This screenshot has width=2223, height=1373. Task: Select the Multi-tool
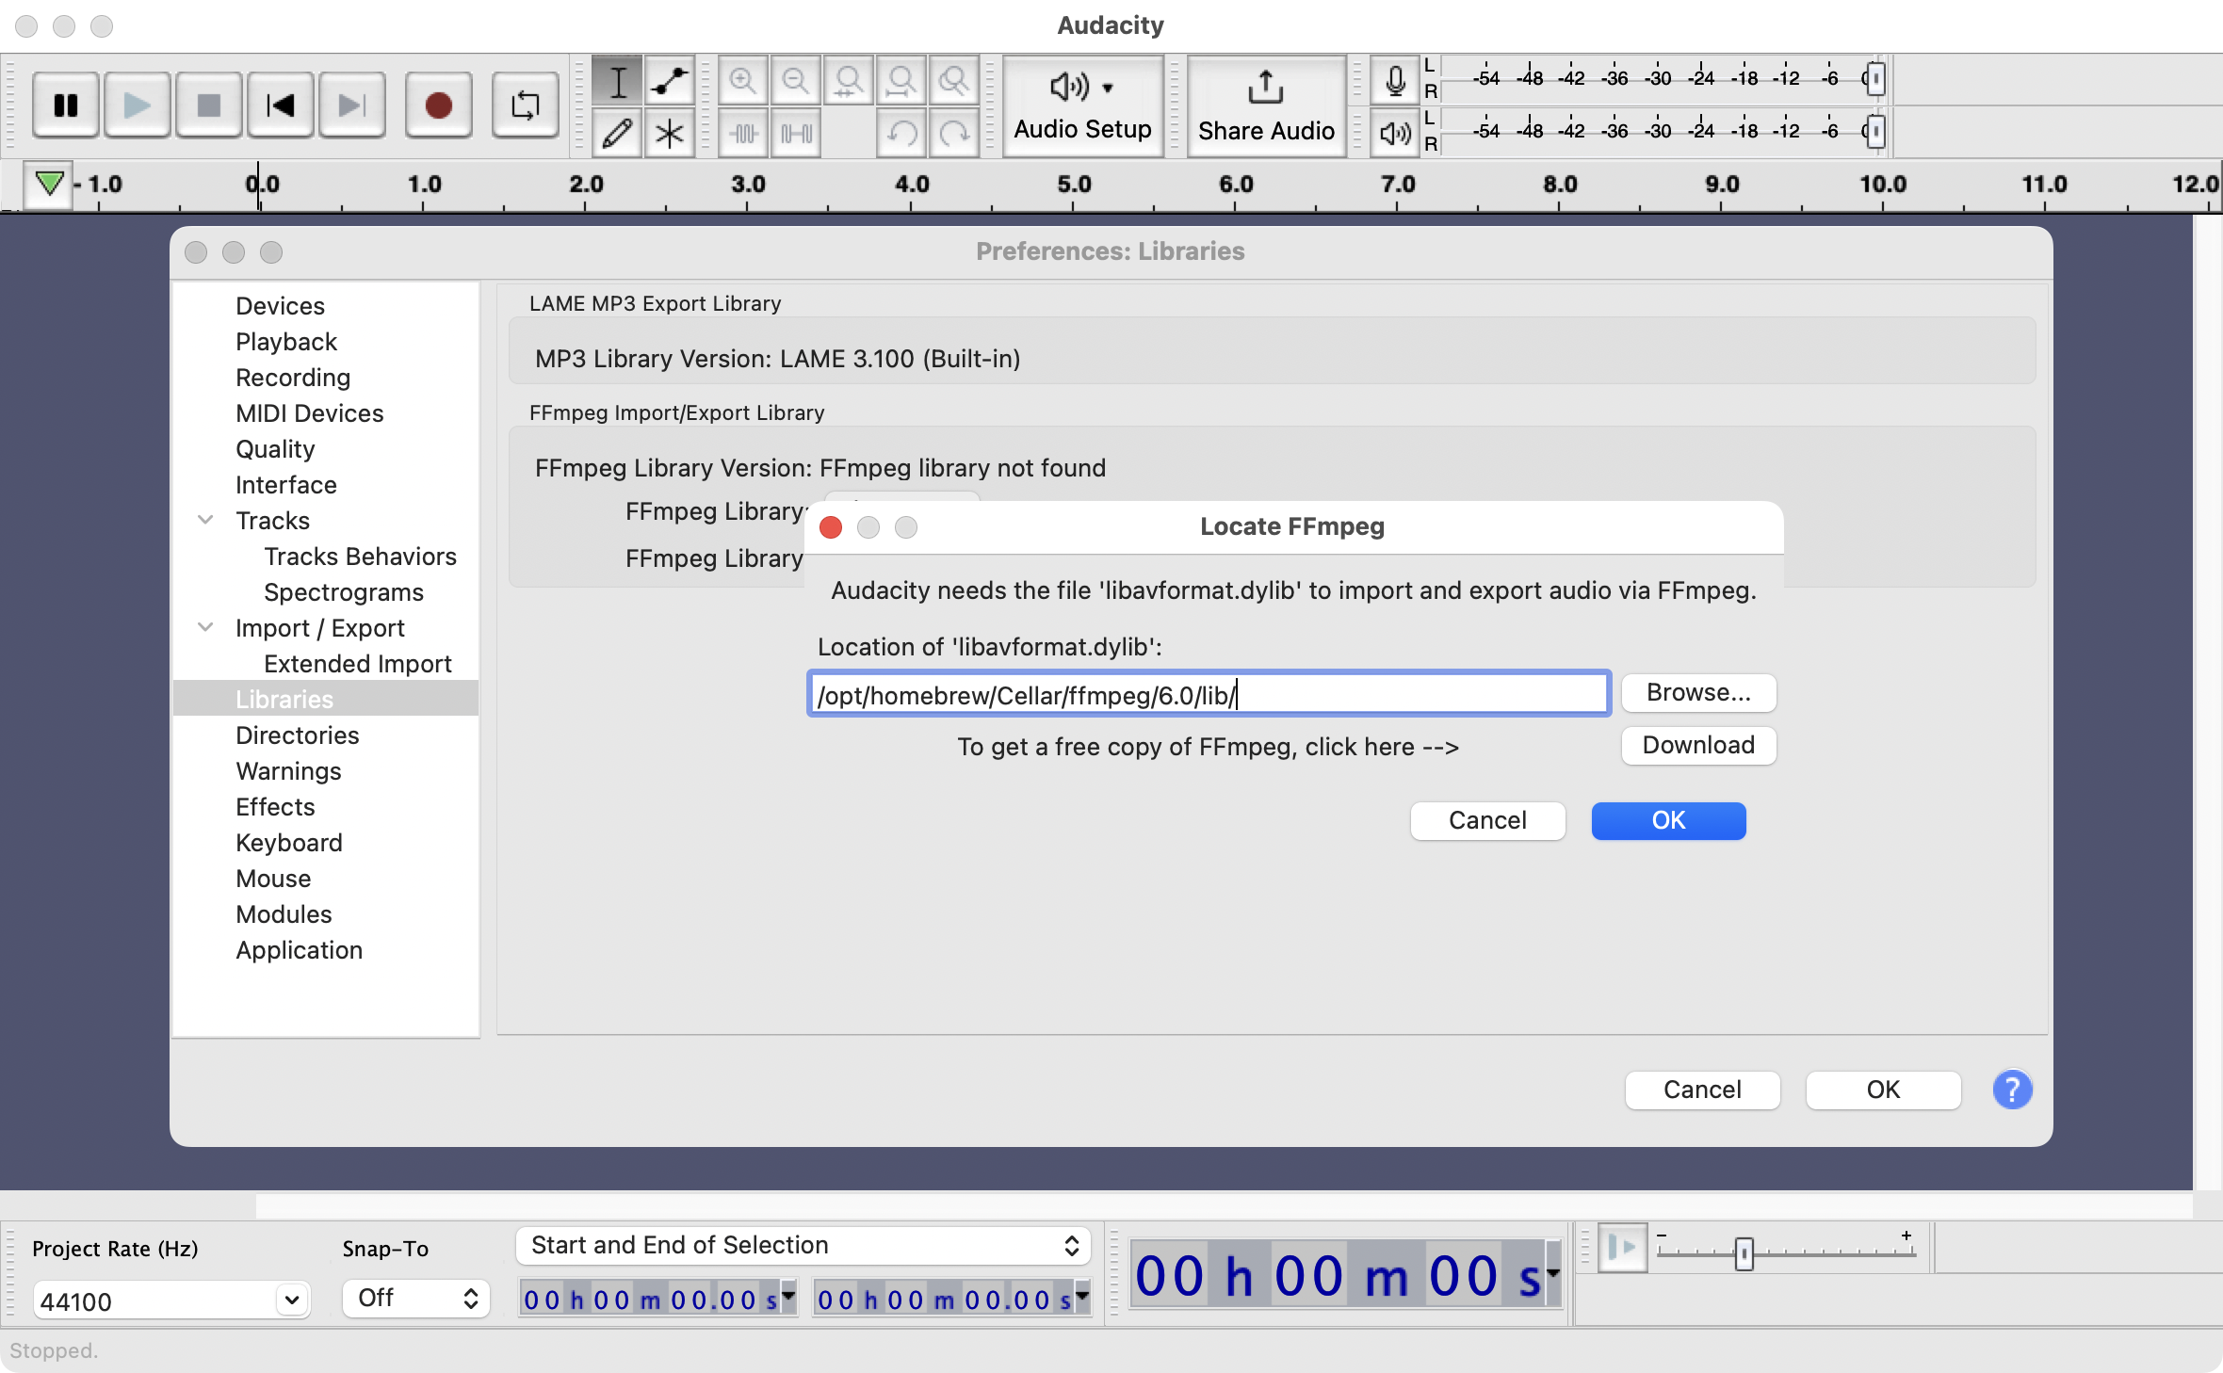click(669, 133)
